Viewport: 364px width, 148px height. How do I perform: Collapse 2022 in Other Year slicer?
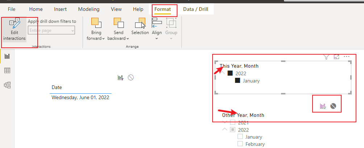coord(225,129)
